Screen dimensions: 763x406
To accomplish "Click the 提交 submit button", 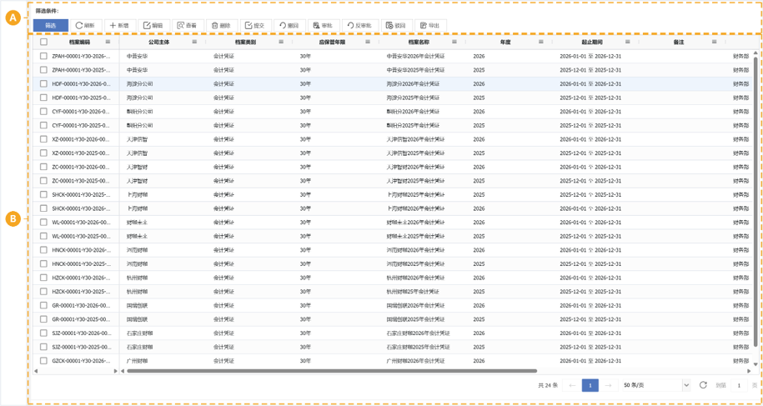I will coord(254,25).
